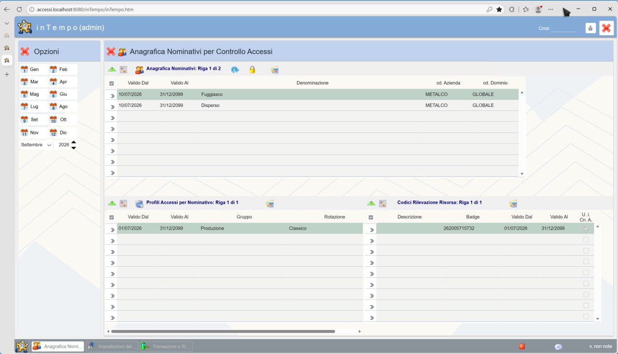Click the form view icon in Anagrafica Nominativi toolbar
The width and height of the screenshot is (618, 354).
pyautogui.click(x=124, y=69)
